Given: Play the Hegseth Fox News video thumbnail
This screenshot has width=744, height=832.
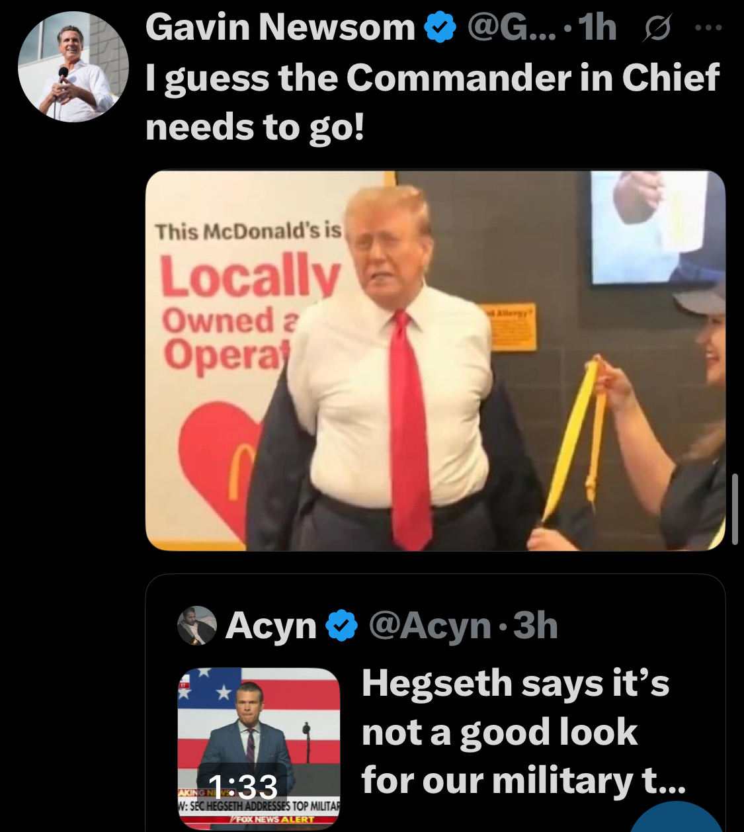Looking at the screenshot, I should pyautogui.click(x=259, y=748).
